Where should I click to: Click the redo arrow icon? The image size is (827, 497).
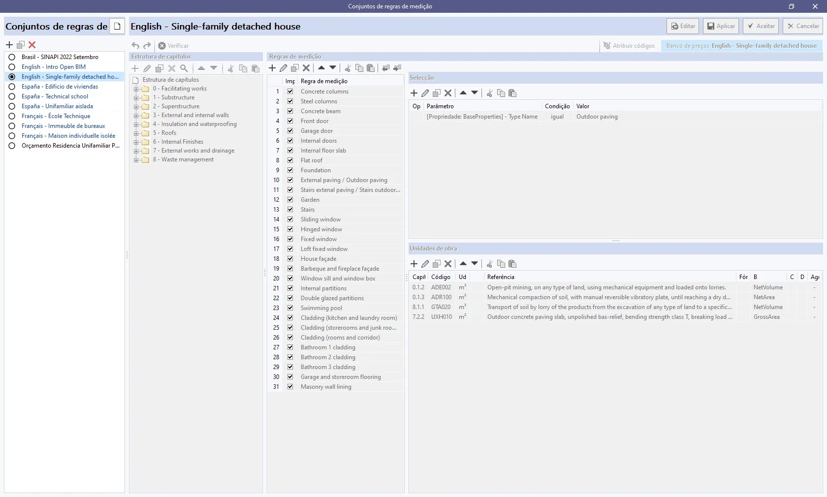147,46
